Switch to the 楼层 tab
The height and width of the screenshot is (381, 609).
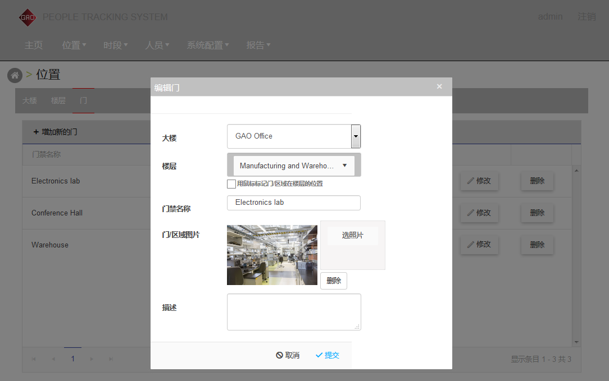pyautogui.click(x=58, y=101)
